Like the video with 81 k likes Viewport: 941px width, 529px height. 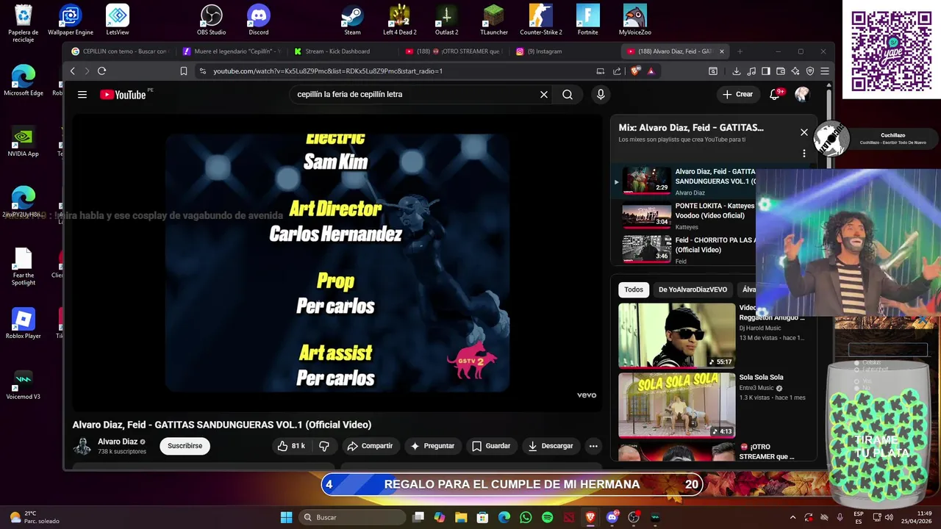coord(291,446)
